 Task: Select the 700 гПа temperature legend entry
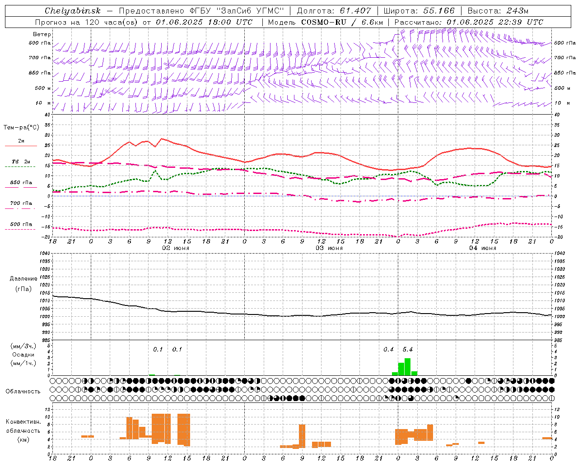21,203
